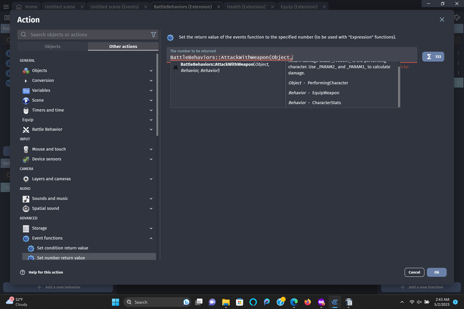Collapse the Event functions section
The width and height of the screenshot is (464, 309).
point(151,238)
